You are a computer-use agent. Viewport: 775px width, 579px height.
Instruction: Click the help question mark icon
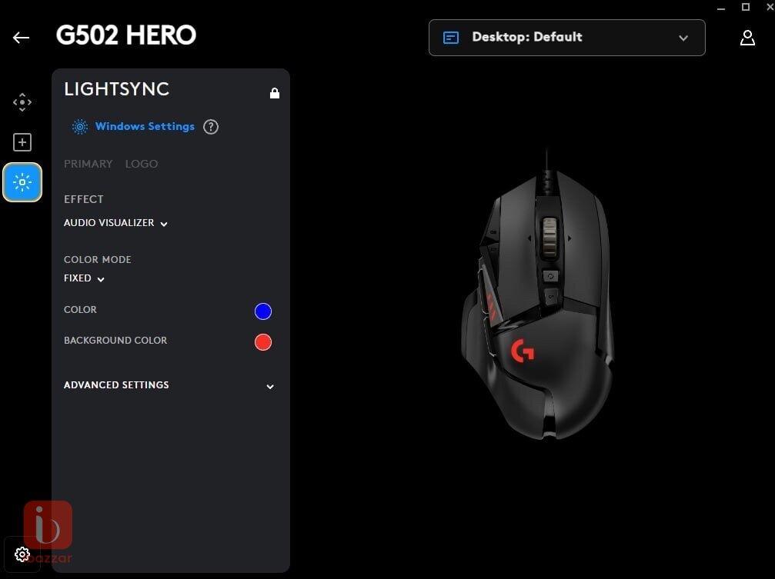pos(211,127)
